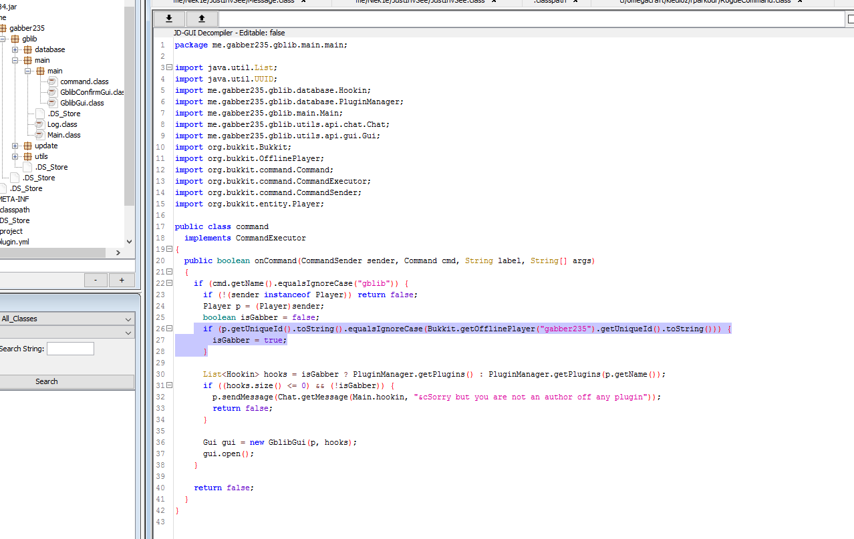Expand the utils package node

click(x=15, y=156)
